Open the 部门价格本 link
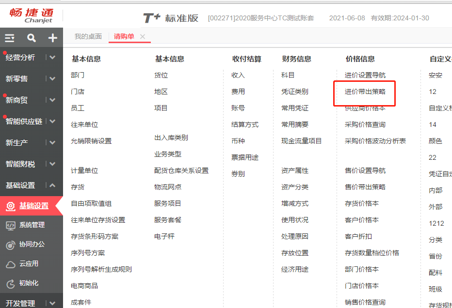 click(362, 269)
